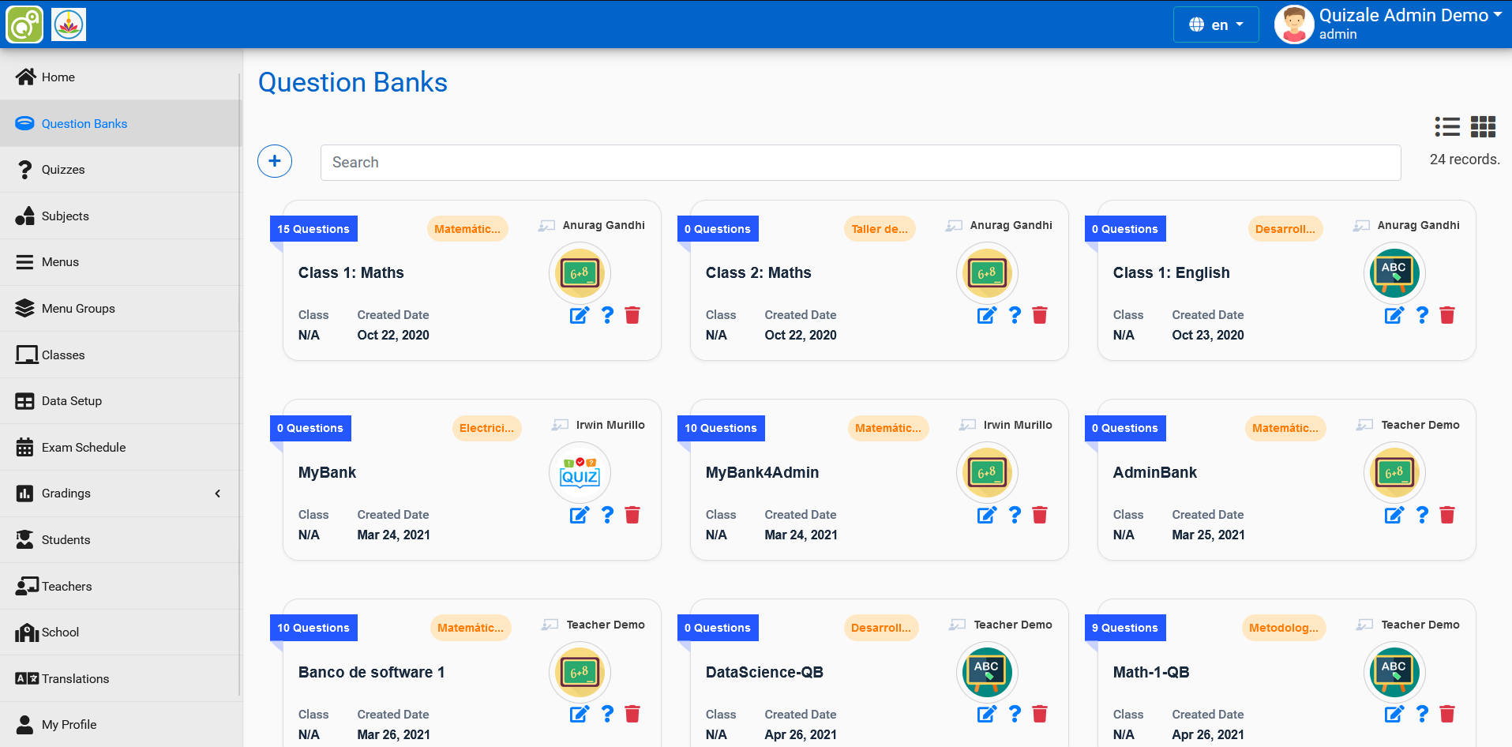The image size is (1512, 747).
Task: Click the 15 Questions badge
Action: (313, 229)
